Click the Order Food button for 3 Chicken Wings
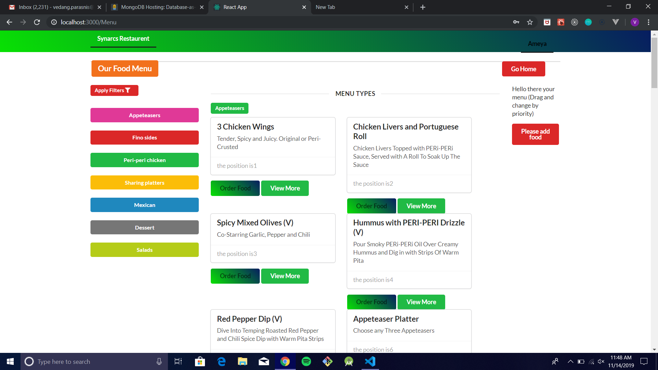658x370 pixels. point(235,188)
